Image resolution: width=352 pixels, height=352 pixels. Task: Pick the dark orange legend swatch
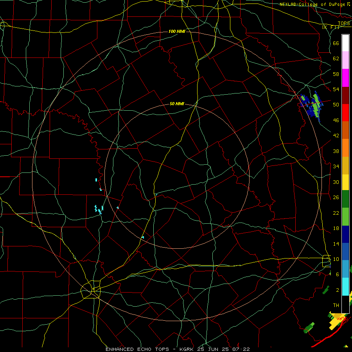click(345, 130)
